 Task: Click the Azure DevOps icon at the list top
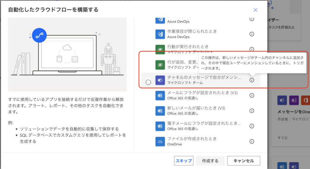pyautogui.click(x=160, y=20)
